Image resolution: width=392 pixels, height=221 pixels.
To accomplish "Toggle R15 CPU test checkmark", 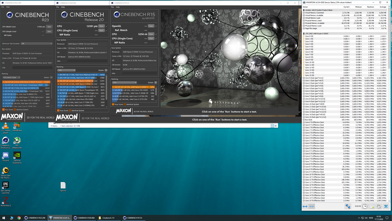I will click(156, 34).
